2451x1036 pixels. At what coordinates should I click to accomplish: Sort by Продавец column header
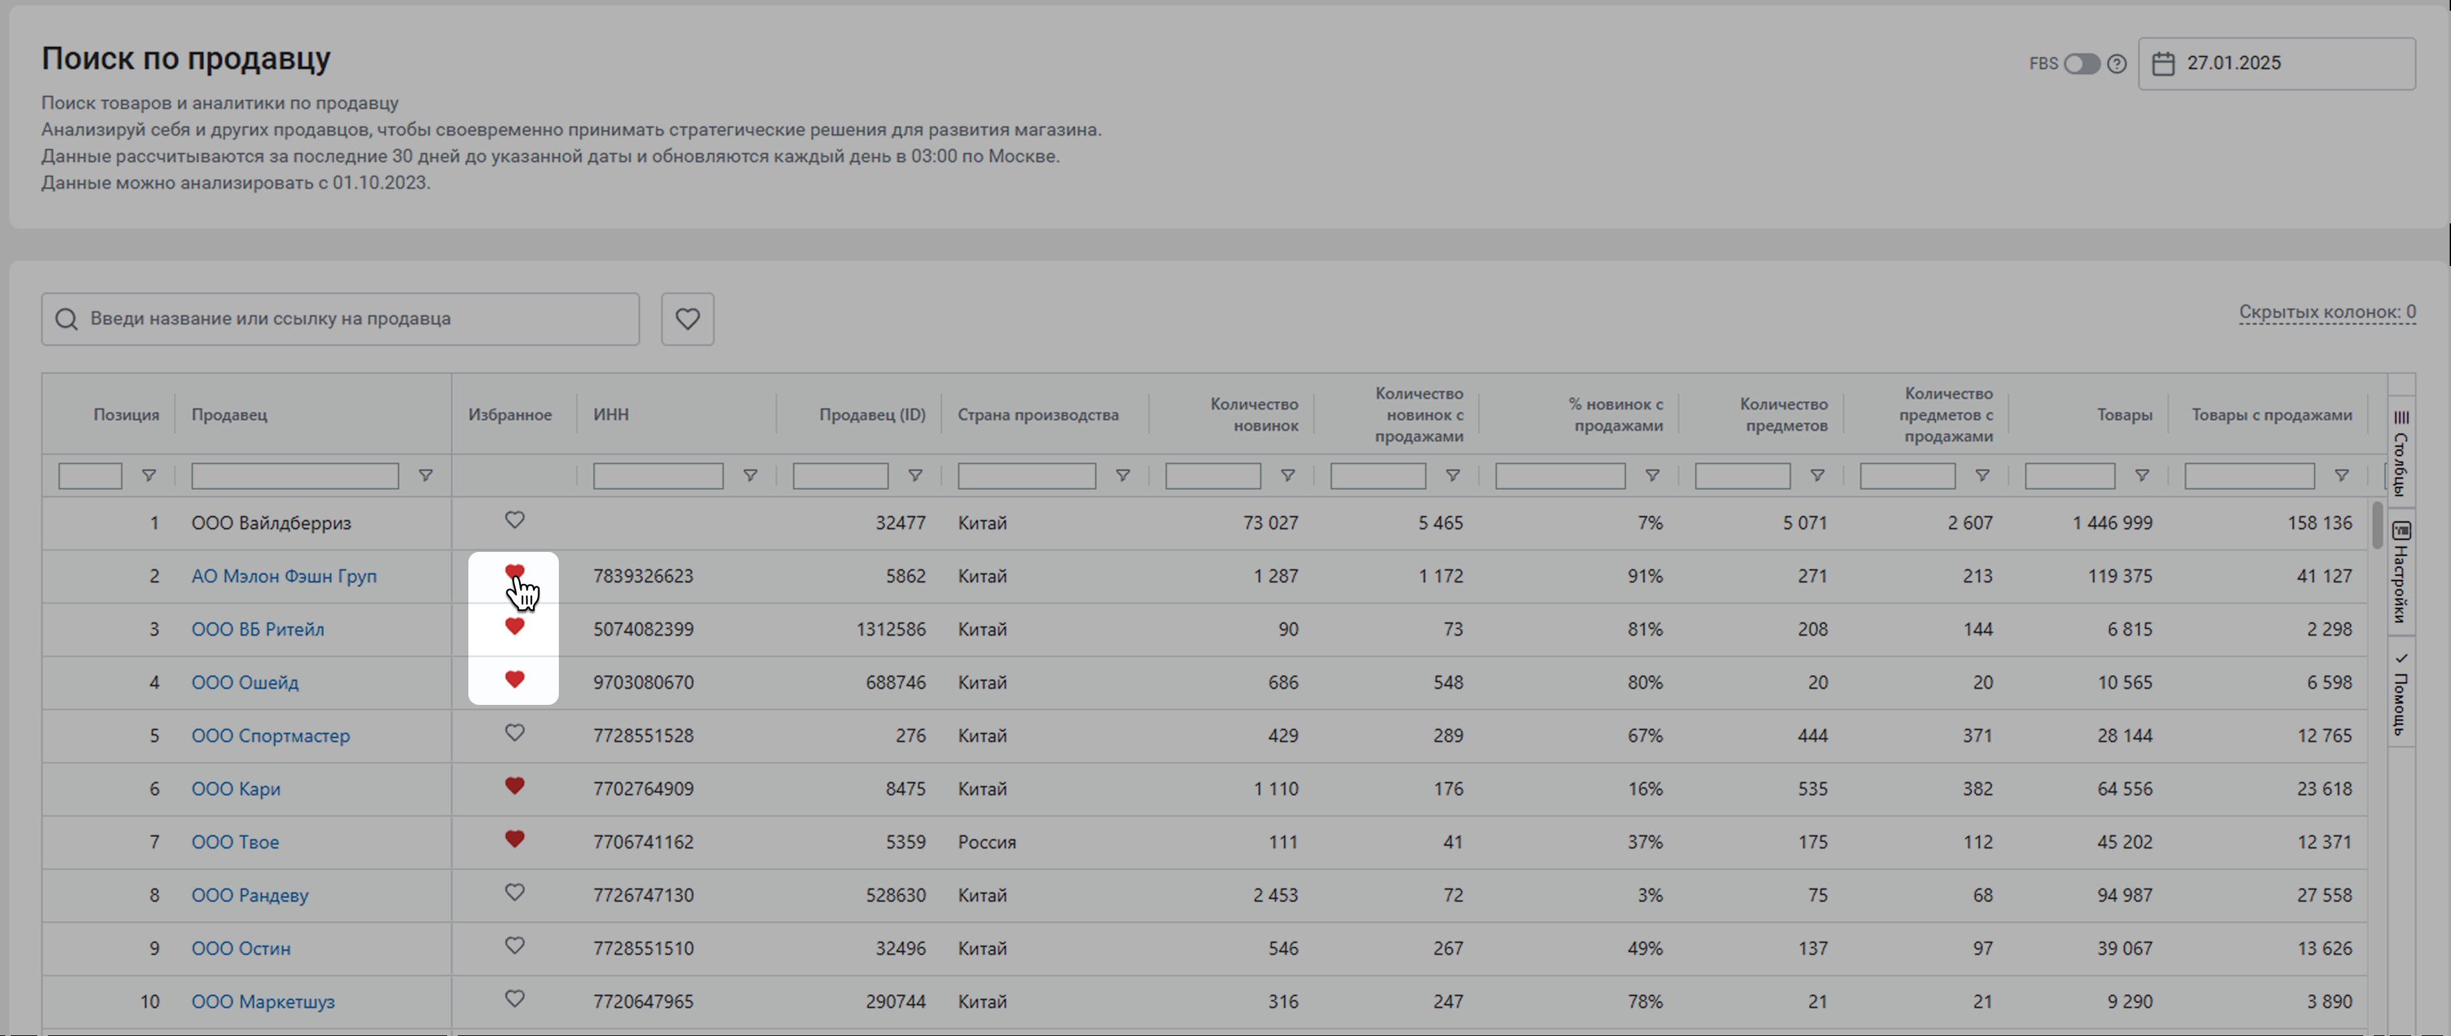coord(230,415)
